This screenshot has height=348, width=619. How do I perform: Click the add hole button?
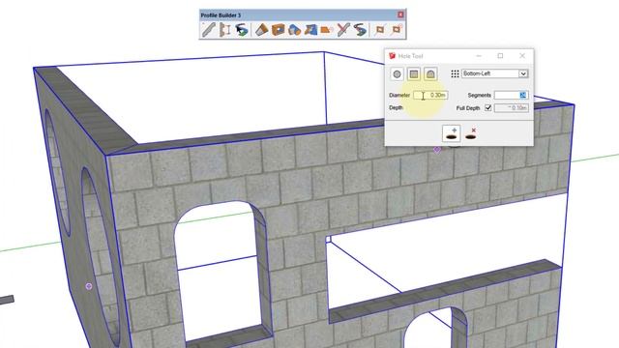coord(452,133)
